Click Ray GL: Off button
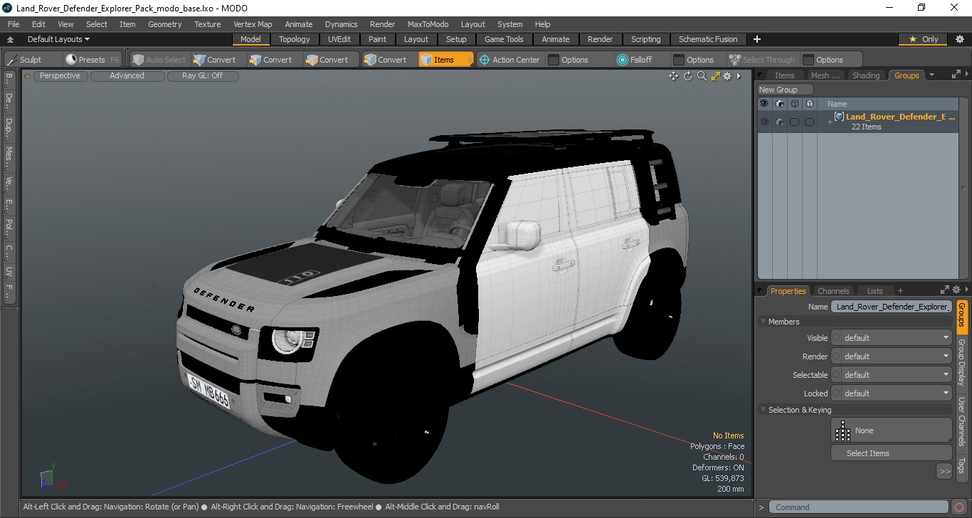The height and width of the screenshot is (518, 972). (x=202, y=76)
